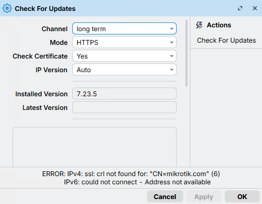Viewport: 262px width, 204px height.
Task: Click the Check Certificate chevron arrow
Action: click(x=172, y=56)
